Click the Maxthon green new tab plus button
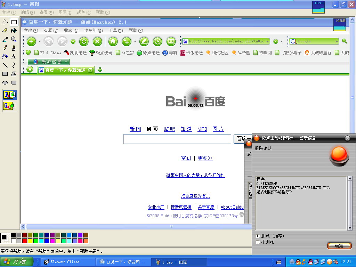This screenshot has height=267, width=356. pos(31,42)
